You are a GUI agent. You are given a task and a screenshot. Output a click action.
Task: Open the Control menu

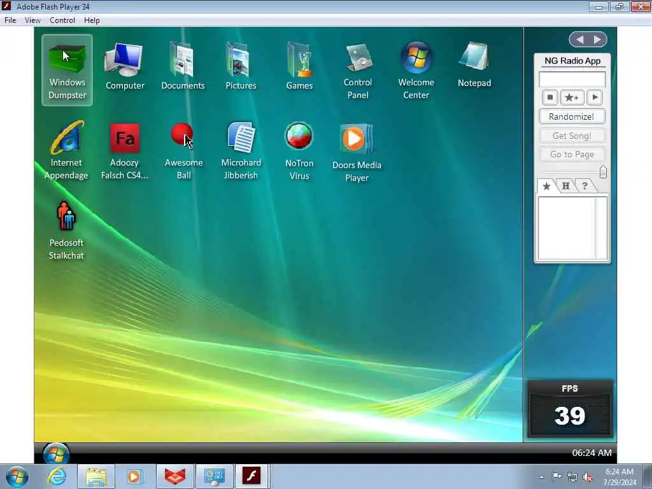tap(62, 20)
